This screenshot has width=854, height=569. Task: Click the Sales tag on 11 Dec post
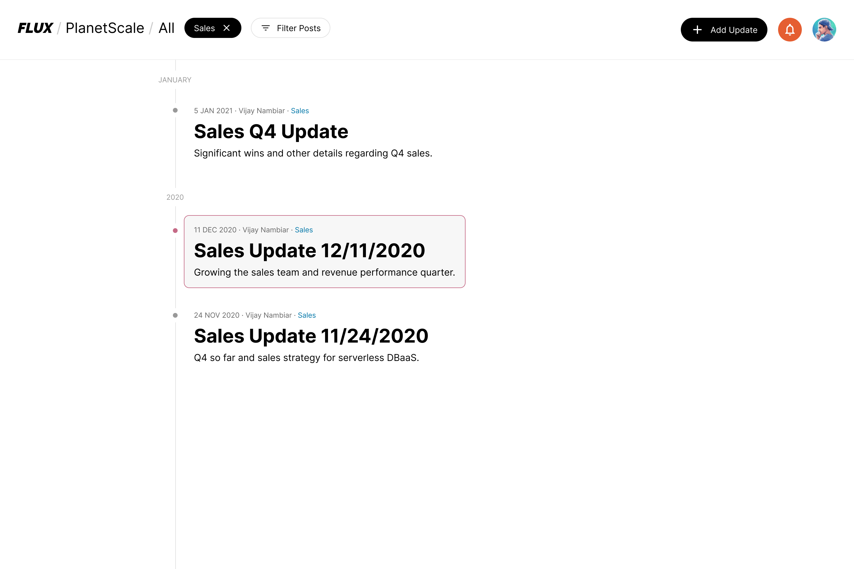point(304,230)
